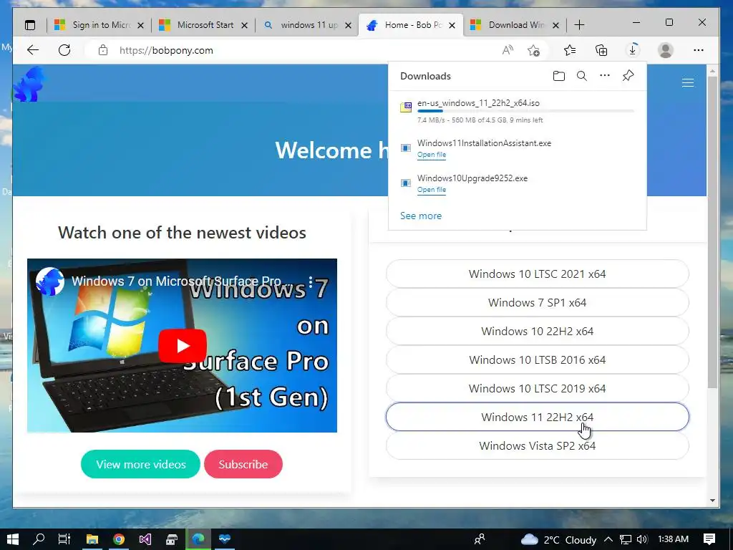
Task: Close the Sign in to Microsoft tab
Action: coord(141,25)
